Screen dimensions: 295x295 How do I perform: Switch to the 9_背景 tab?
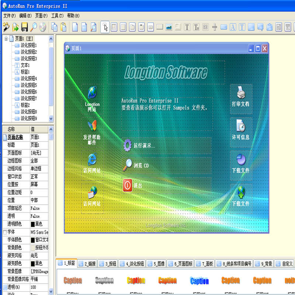click(264, 264)
